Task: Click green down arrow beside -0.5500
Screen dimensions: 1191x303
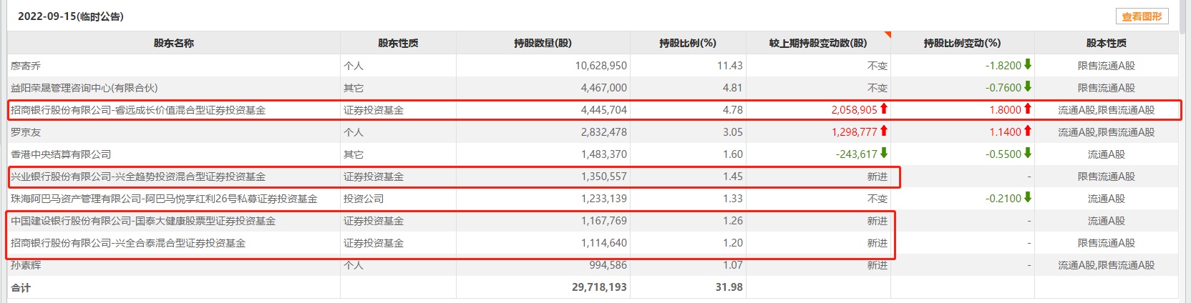Action: tap(1028, 153)
